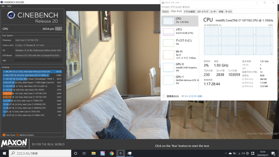Click the Info input field in Your System
Viewport: 279px width, 157px height.
coord(38,61)
